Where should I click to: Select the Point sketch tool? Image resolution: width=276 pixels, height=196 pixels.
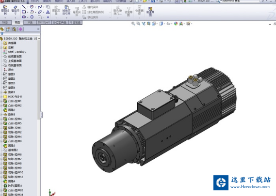(48, 17)
